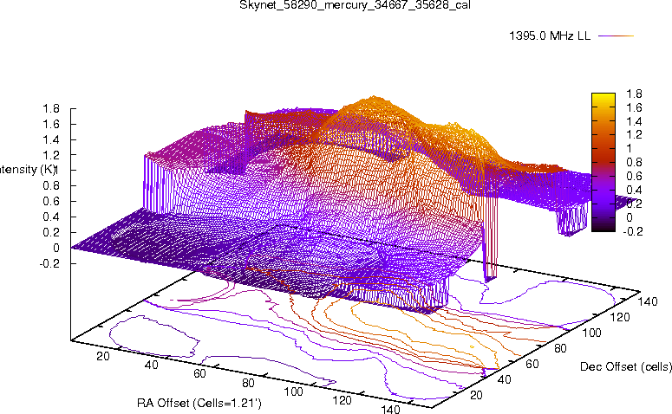Click the 0.4 tick on the color bar
The width and height of the screenshot is (672, 414).
pos(634,190)
